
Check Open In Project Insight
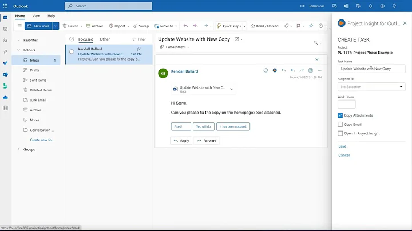[340, 133]
